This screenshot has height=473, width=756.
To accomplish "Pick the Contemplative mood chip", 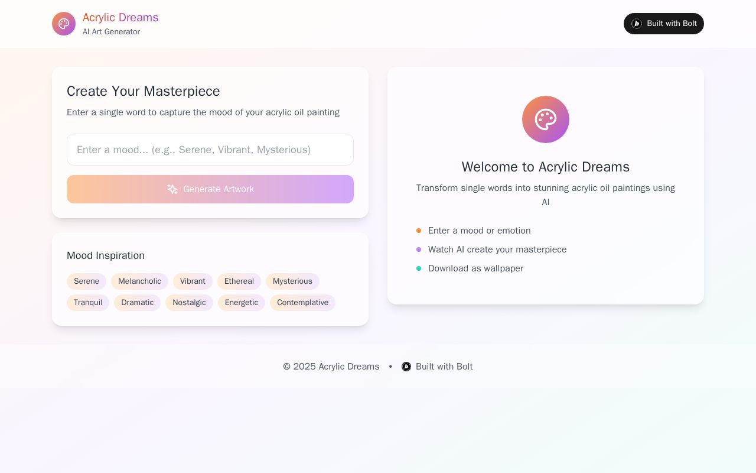I will point(302,303).
